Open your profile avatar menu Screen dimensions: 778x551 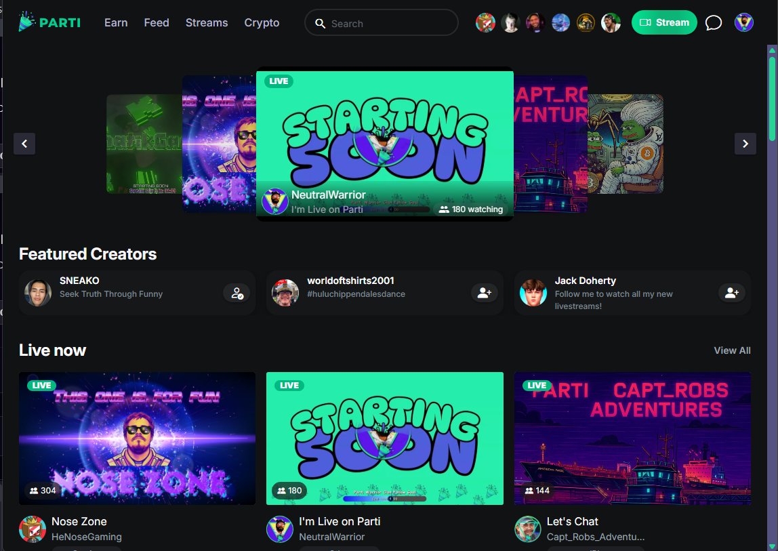click(743, 22)
